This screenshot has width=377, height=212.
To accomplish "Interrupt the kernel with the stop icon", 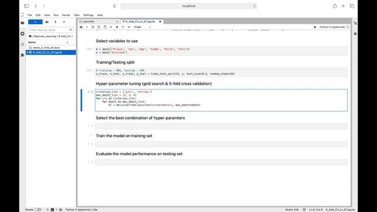I will [117, 27].
